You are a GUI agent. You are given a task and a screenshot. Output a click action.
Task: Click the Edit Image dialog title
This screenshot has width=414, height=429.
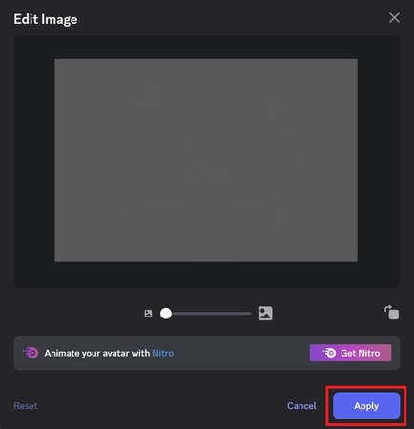click(x=46, y=19)
